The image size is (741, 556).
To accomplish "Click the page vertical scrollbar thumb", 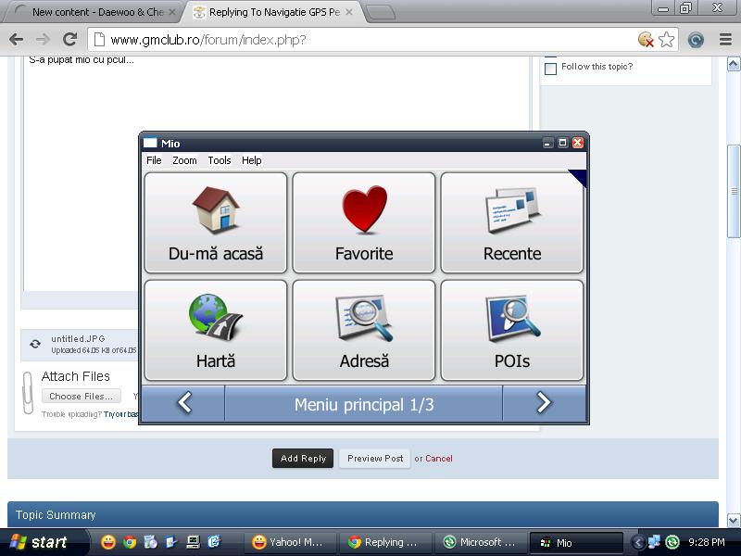I will (x=734, y=192).
